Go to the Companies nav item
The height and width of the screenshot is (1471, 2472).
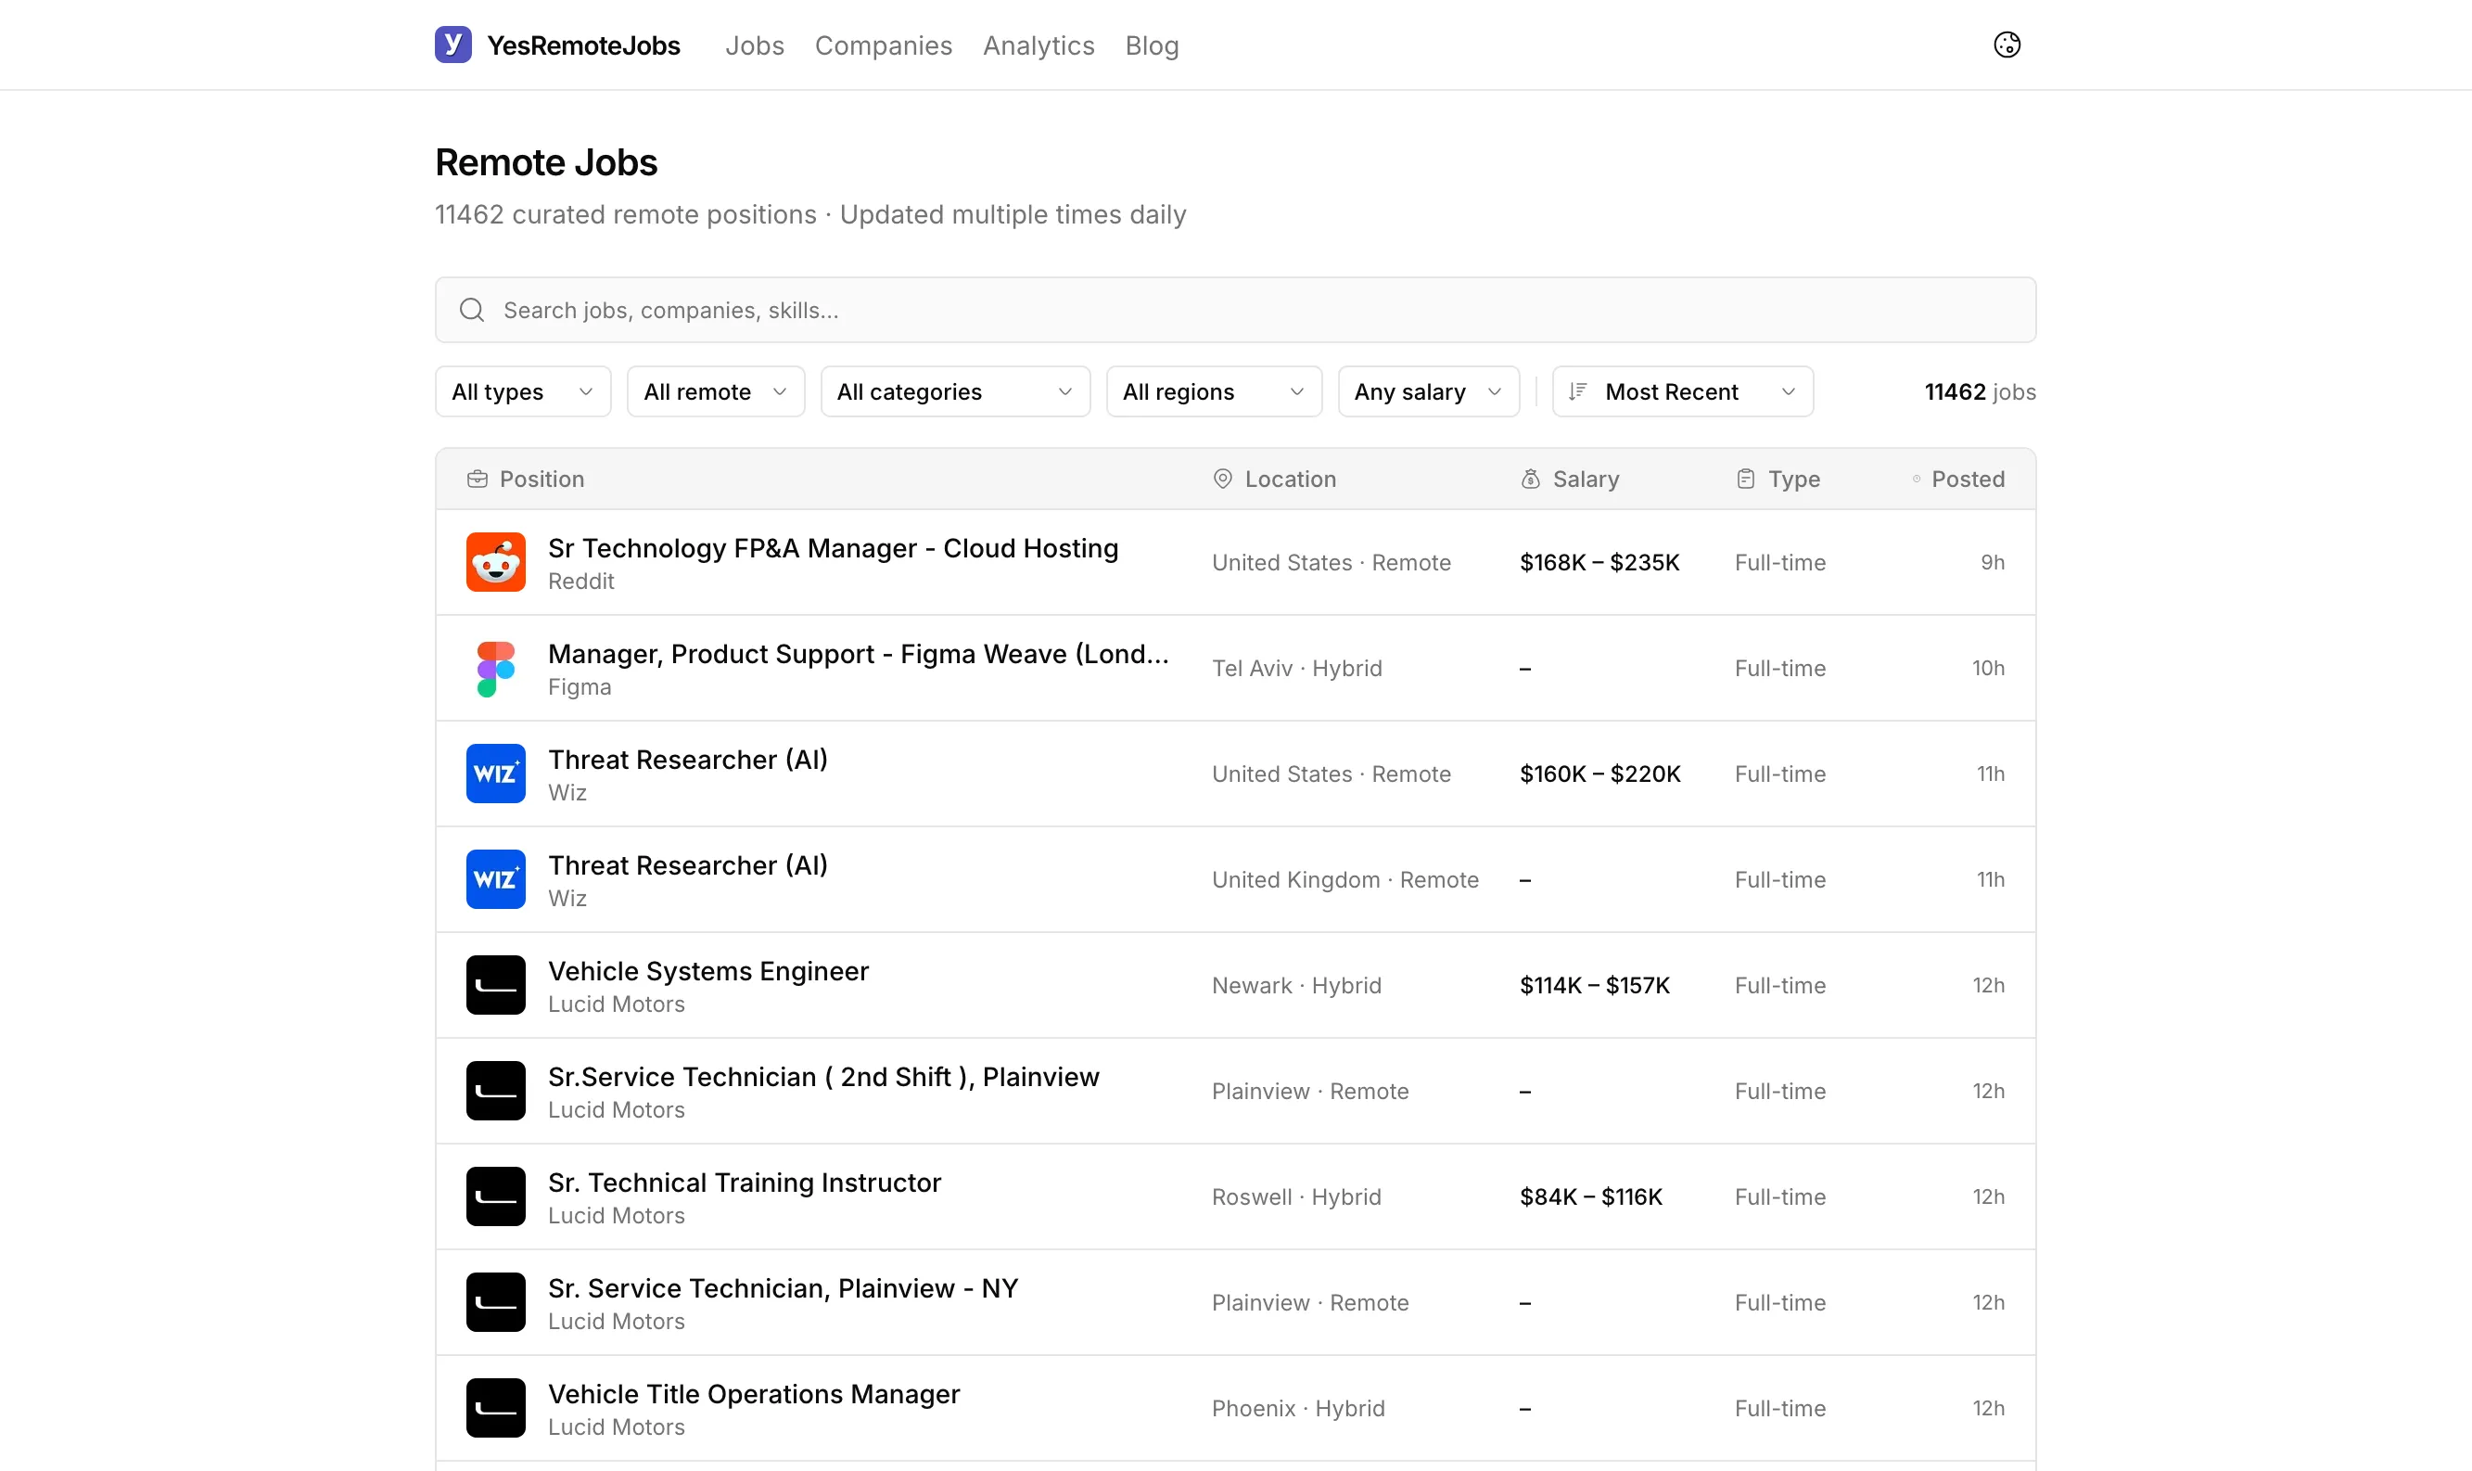coord(883,45)
